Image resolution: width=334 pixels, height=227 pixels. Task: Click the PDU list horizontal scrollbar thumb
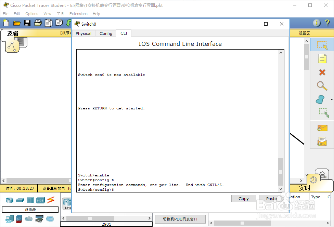pyautogui.click(x=242, y=223)
